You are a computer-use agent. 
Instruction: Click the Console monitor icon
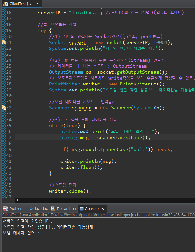tap(81, 208)
